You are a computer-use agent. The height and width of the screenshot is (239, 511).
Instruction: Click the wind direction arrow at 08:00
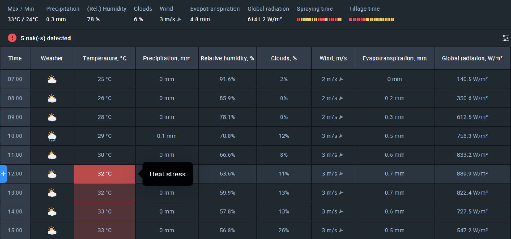(x=341, y=98)
